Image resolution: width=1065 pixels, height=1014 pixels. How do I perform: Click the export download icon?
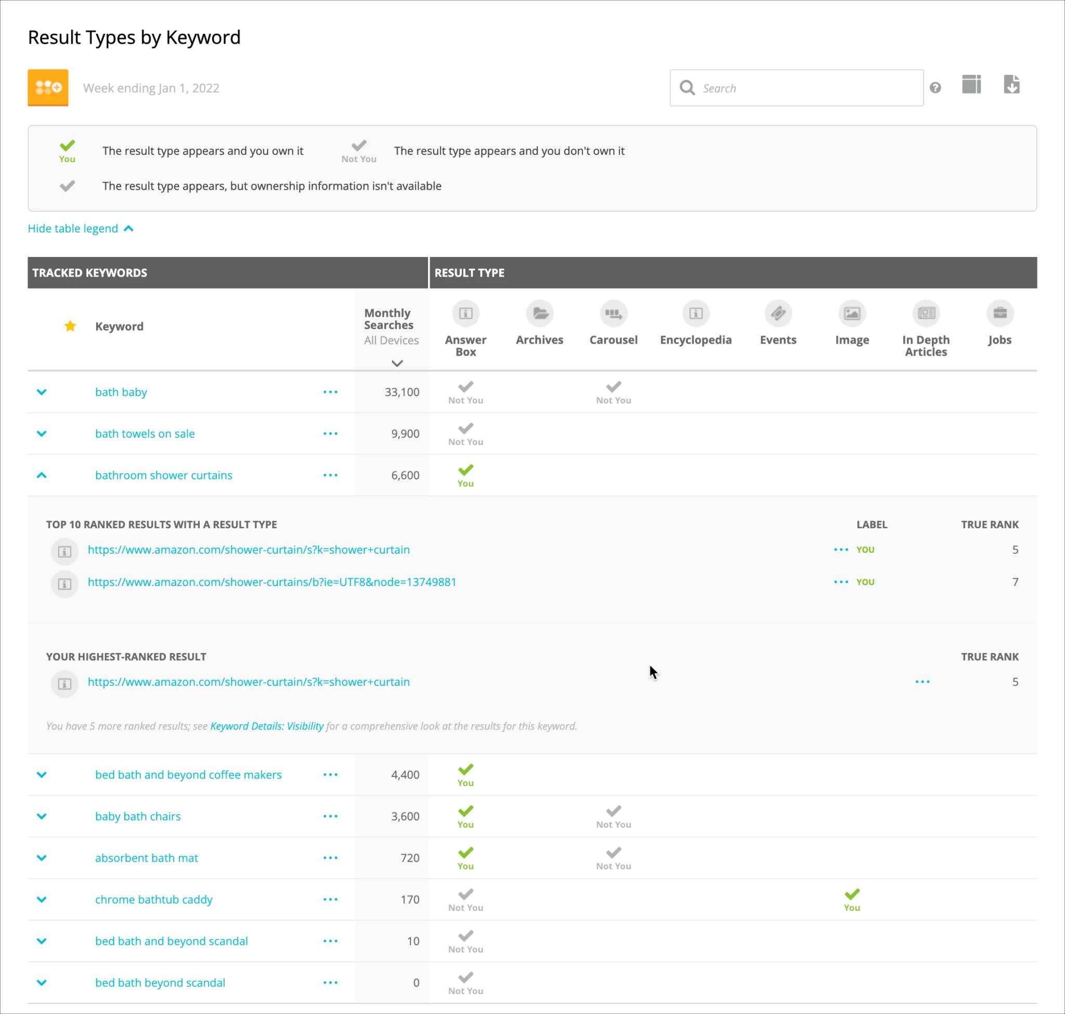(x=1011, y=85)
